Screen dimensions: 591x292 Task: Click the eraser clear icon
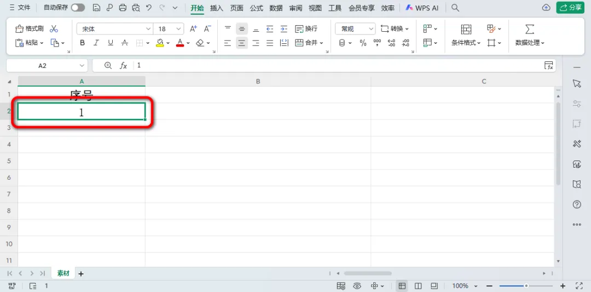[x=200, y=43]
